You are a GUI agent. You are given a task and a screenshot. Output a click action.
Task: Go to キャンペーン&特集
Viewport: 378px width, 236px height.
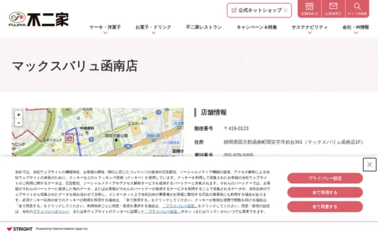[257, 27]
